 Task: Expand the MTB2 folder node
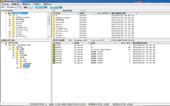tap(13, 53)
